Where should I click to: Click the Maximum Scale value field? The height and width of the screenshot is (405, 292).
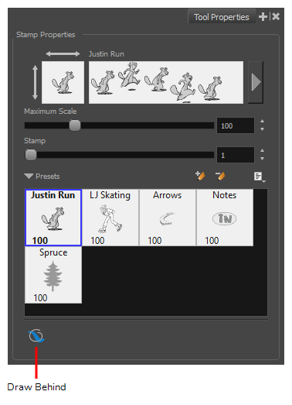coord(236,125)
